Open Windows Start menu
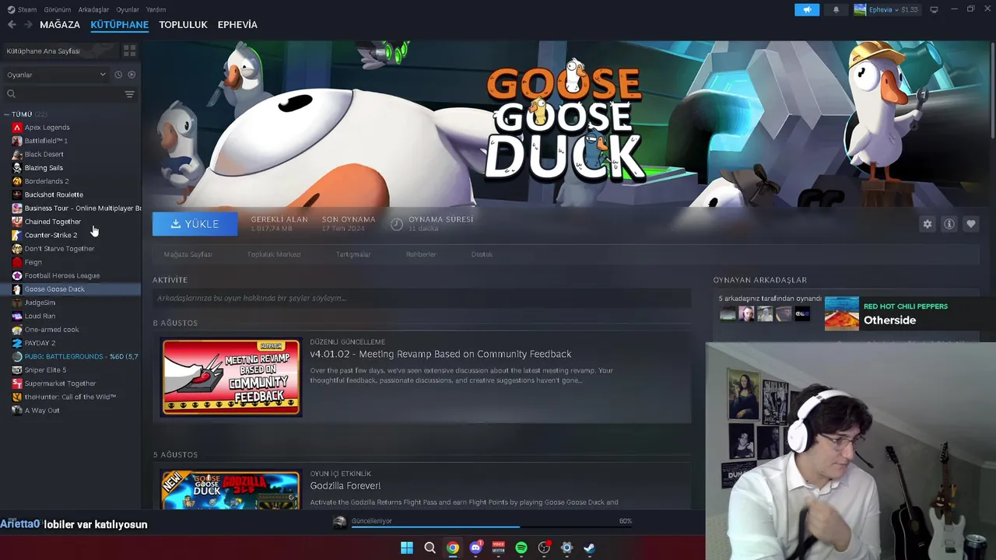 coord(406,548)
